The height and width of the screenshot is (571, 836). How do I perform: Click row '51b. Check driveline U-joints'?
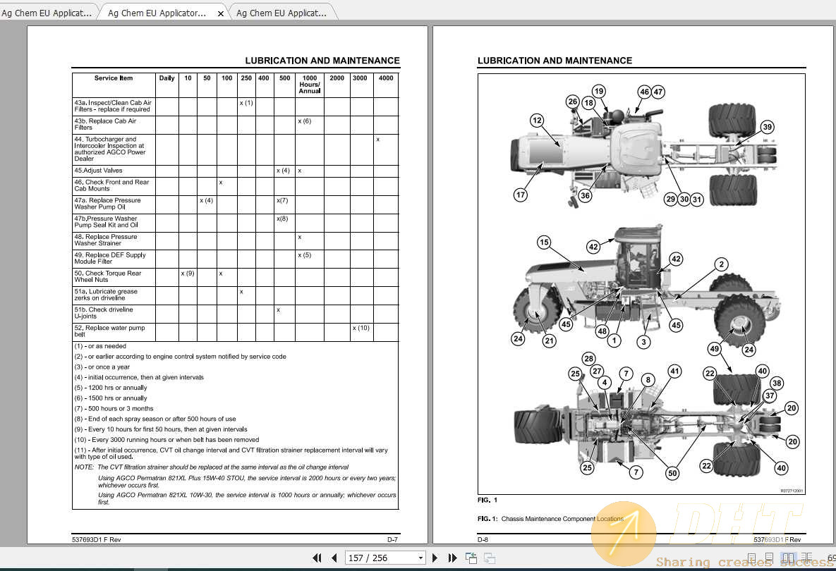(x=235, y=314)
